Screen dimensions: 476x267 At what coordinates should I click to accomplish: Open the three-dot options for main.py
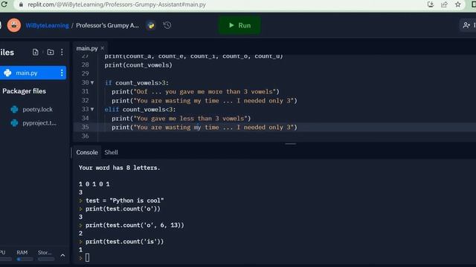point(62,73)
